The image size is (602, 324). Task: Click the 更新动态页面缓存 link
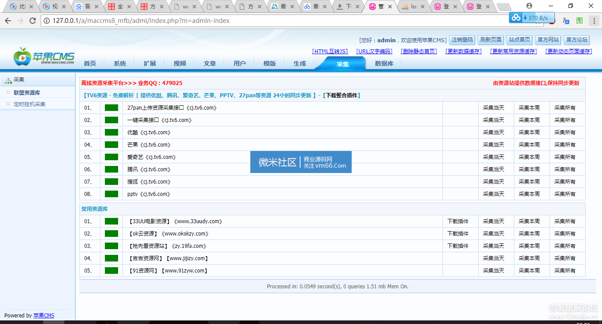(569, 52)
